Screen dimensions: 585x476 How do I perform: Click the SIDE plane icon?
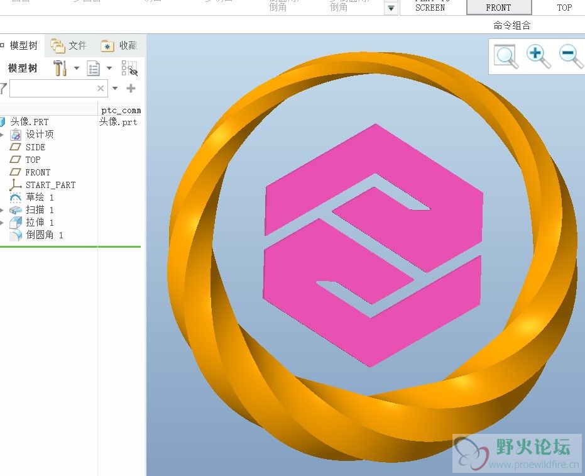(15, 147)
